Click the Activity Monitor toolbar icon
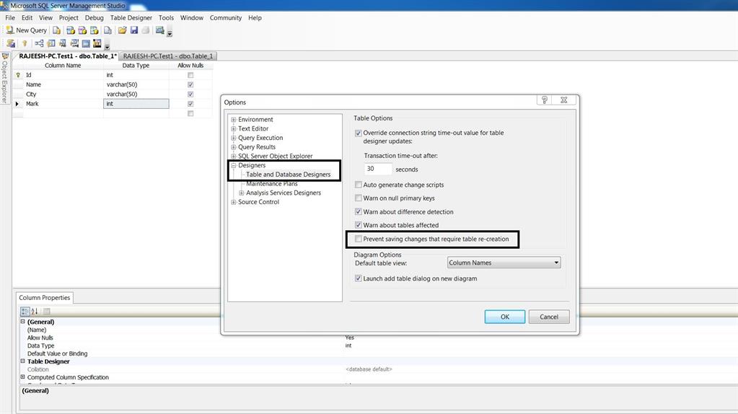This screenshot has height=414, width=738. pos(160,30)
